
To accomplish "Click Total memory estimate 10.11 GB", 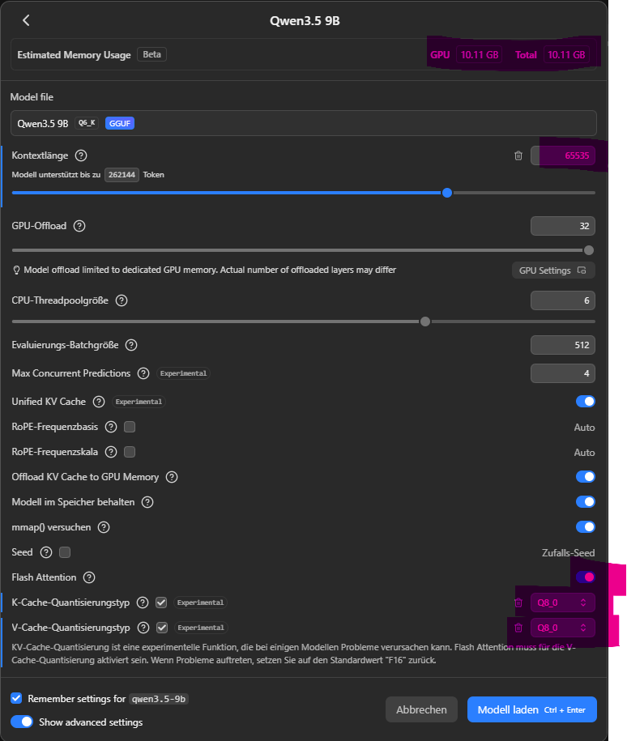I will coord(566,55).
